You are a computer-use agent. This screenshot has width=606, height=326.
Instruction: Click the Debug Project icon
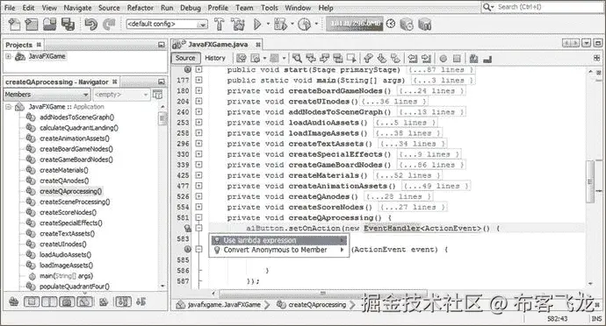click(280, 25)
